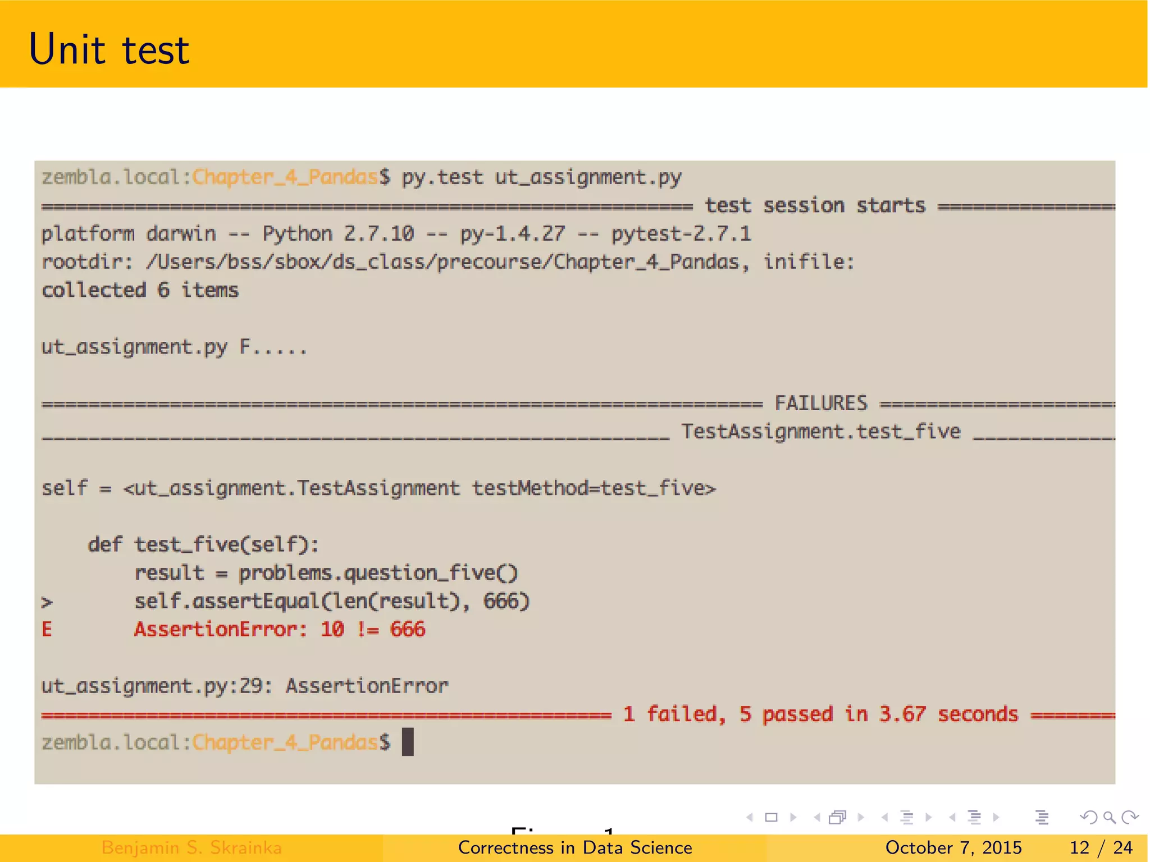Click the go-forward curved arrow icon

[x=1130, y=818]
